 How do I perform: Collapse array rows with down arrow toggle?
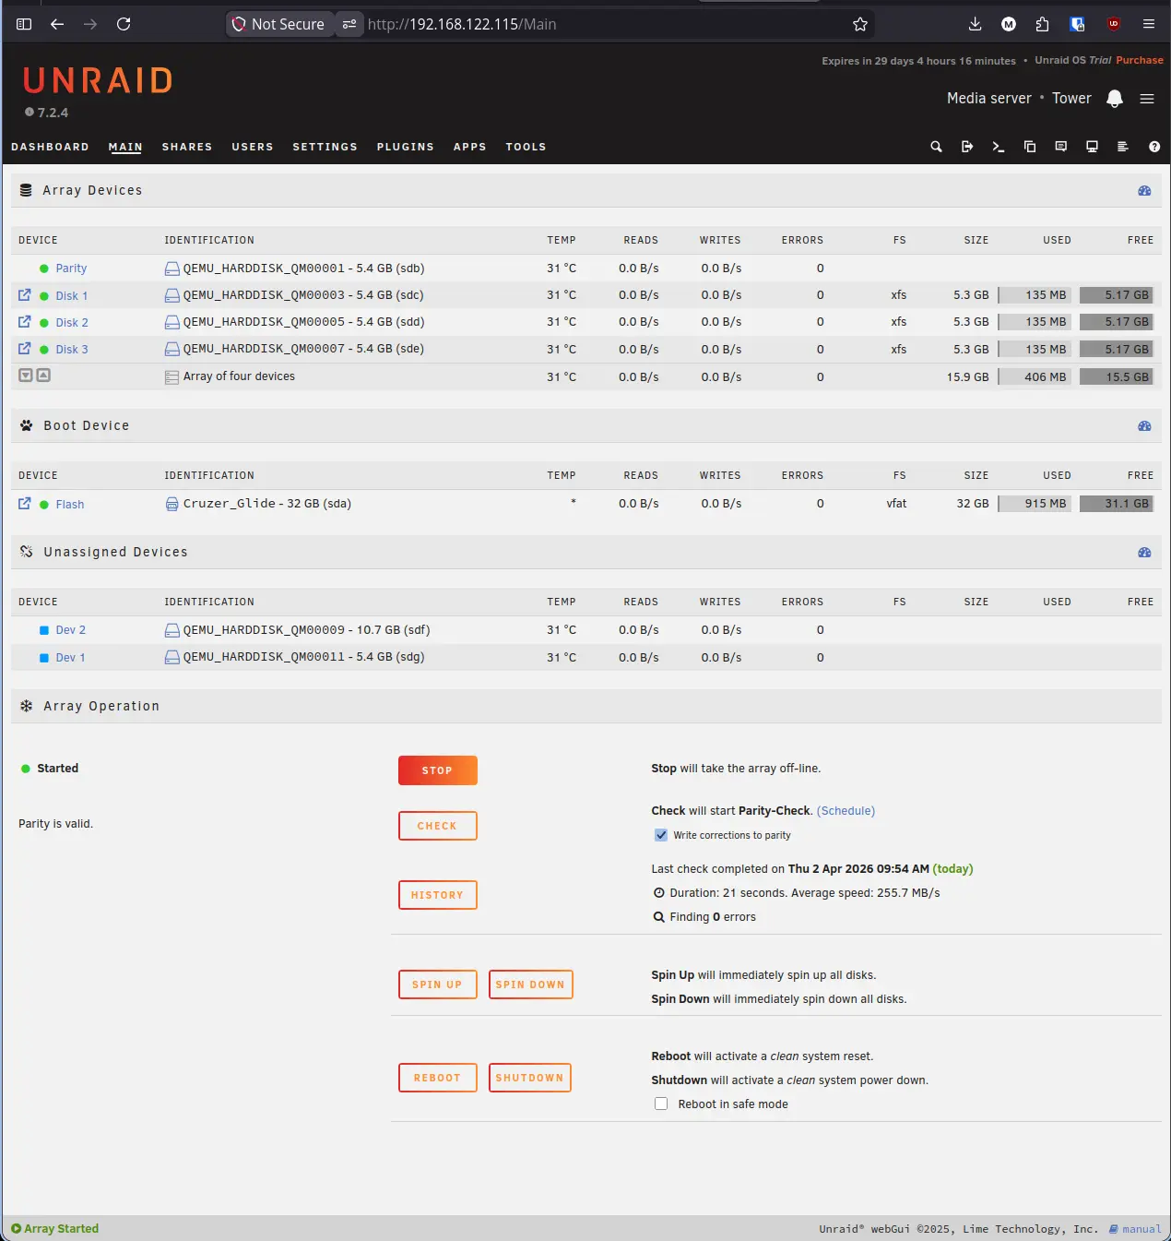pos(26,376)
